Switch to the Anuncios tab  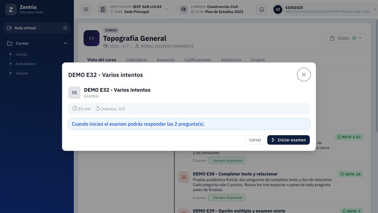point(166,60)
